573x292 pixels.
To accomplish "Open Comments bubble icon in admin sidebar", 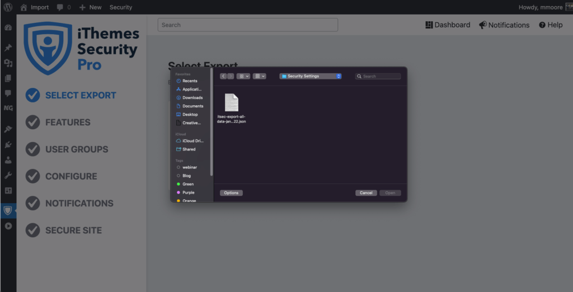I will pyautogui.click(x=8, y=93).
